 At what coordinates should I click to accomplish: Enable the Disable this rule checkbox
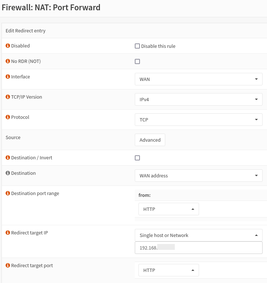coord(137,46)
